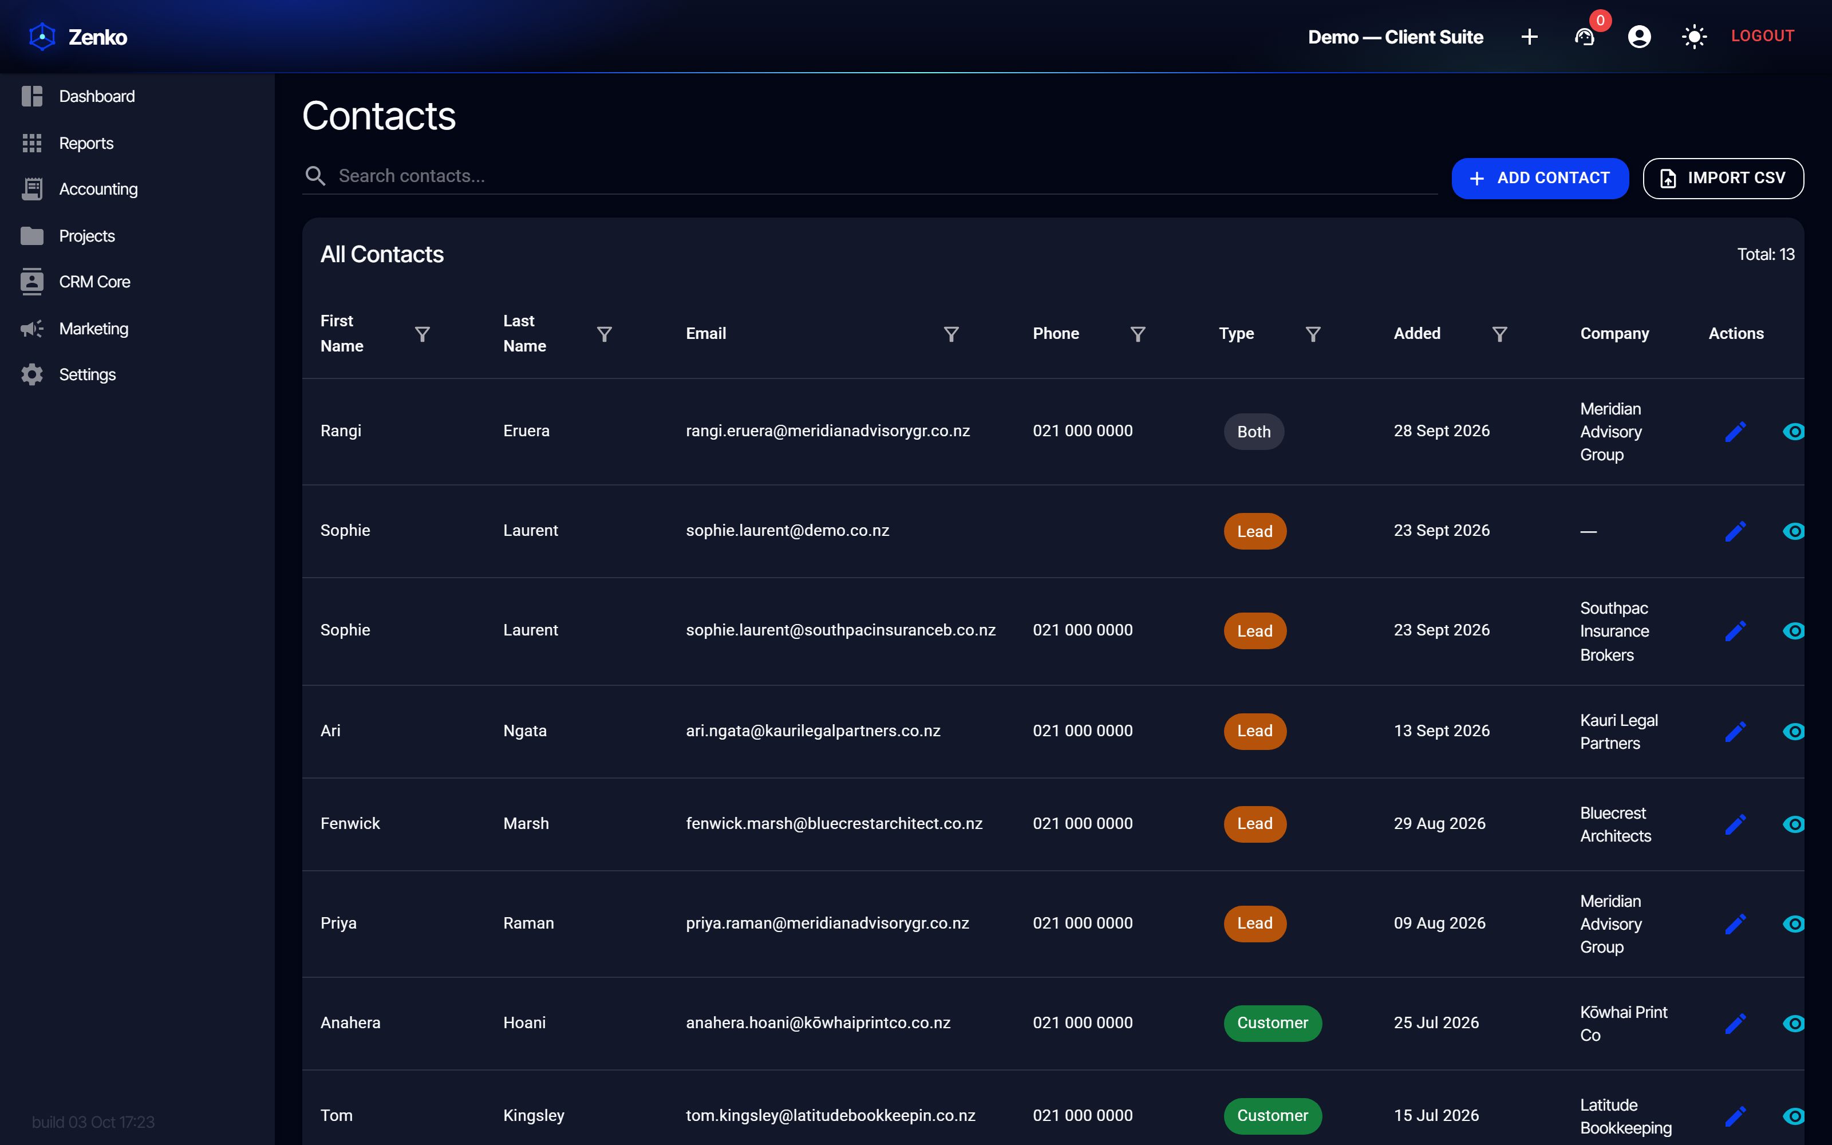
Task: Open Reports in the sidebar
Action: coord(137,143)
